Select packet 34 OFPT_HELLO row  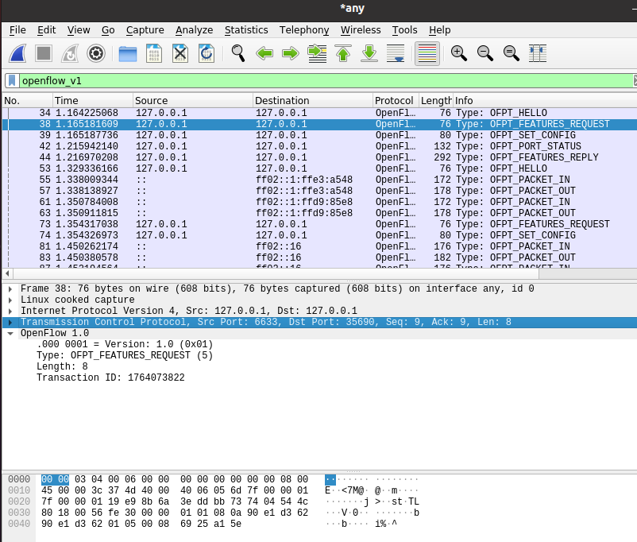pyautogui.click(x=320, y=113)
